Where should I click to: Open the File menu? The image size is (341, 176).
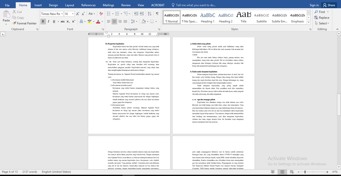[7, 5]
